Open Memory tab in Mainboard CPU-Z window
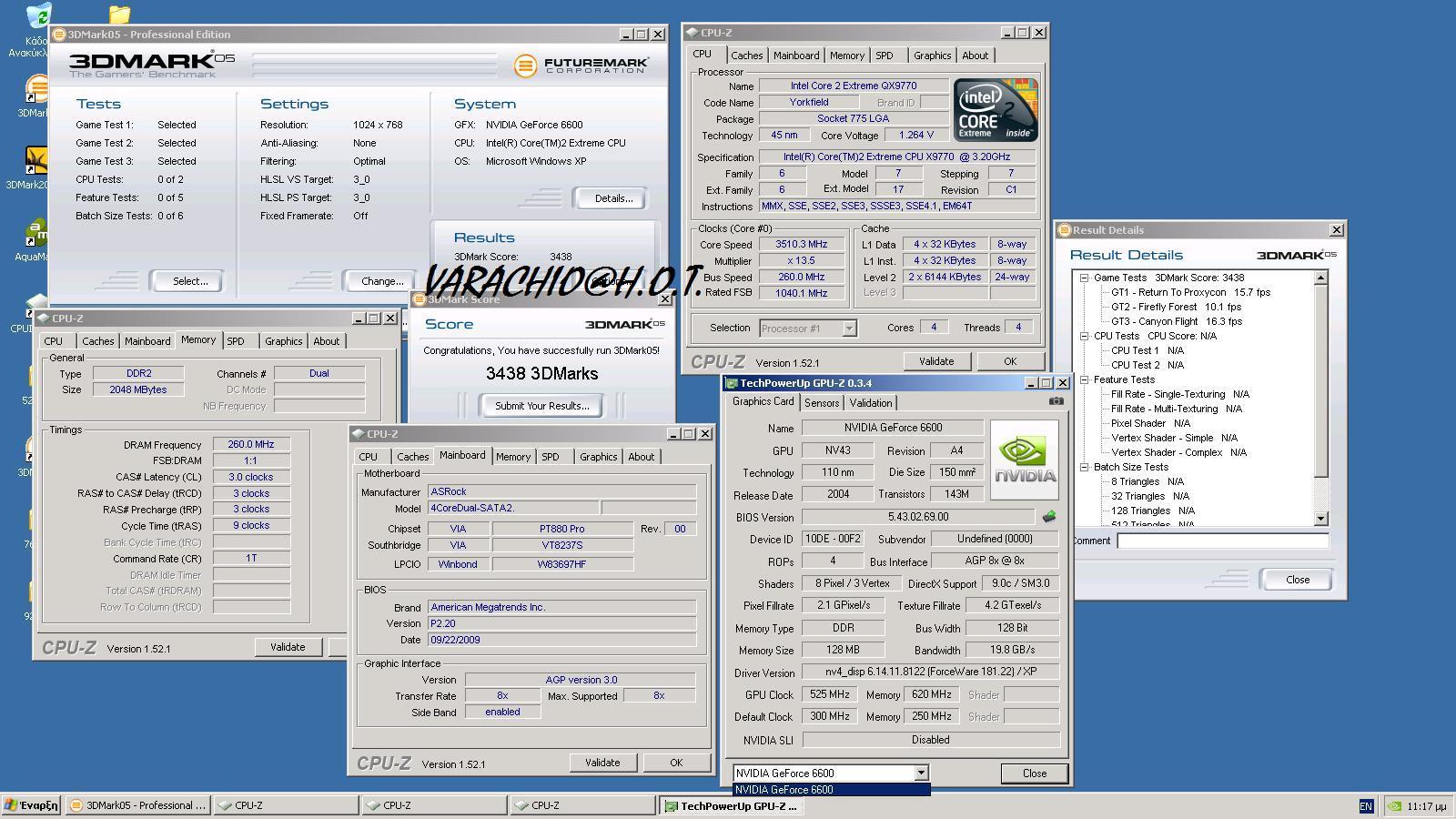Viewport: 1456px width, 819px height. point(512,457)
